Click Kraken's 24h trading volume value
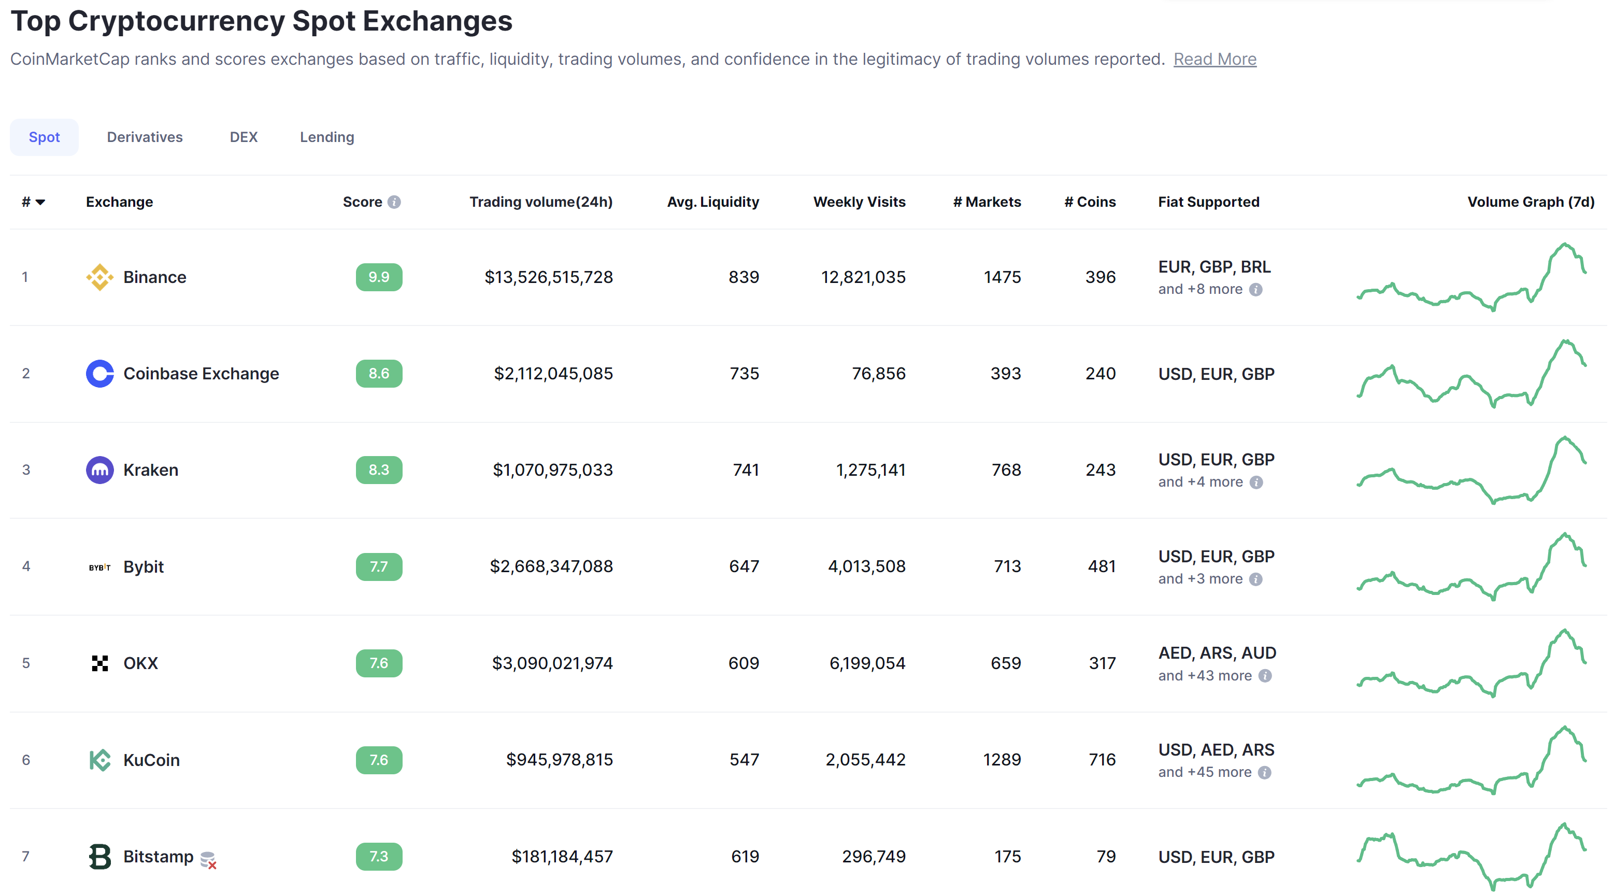 click(553, 470)
